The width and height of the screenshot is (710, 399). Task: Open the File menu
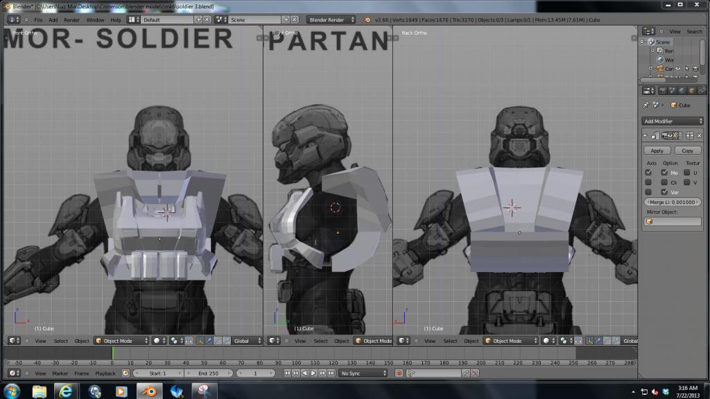point(38,20)
